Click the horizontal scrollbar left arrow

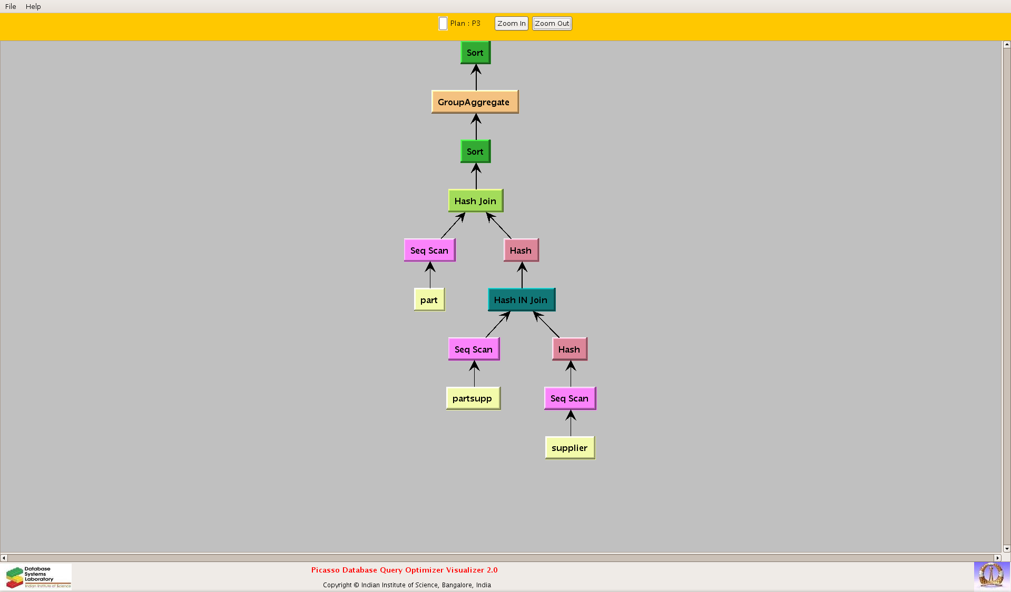click(4, 558)
